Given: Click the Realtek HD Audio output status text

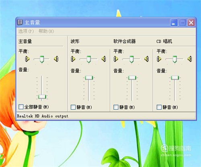Looking at the screenshot, I should pyautogui.click(x=43, y=116).
